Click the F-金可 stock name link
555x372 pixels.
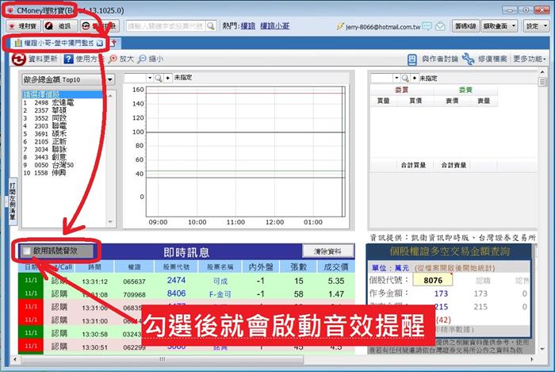220,294
